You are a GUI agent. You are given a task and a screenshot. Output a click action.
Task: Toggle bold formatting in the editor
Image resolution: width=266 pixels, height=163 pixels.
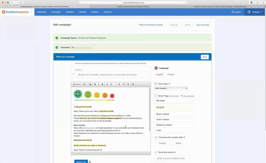(95, 84)
